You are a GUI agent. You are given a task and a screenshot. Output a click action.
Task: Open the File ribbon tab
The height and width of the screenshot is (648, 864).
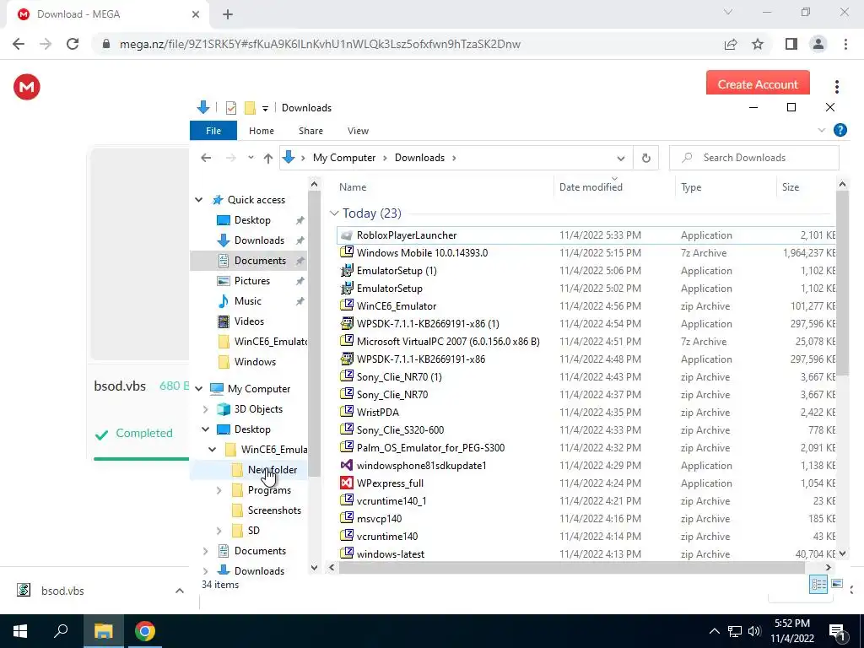pyautogui.click(x=213, y=131)
